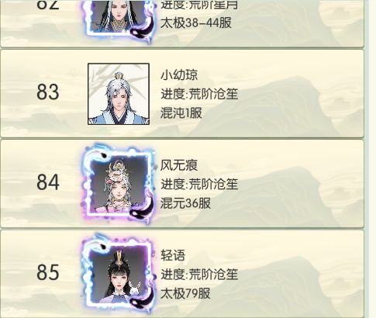Click the 太极38-44服 server label
Image resolution: width=376 pixels, height=318 pixels.
(x=196, y=23)
